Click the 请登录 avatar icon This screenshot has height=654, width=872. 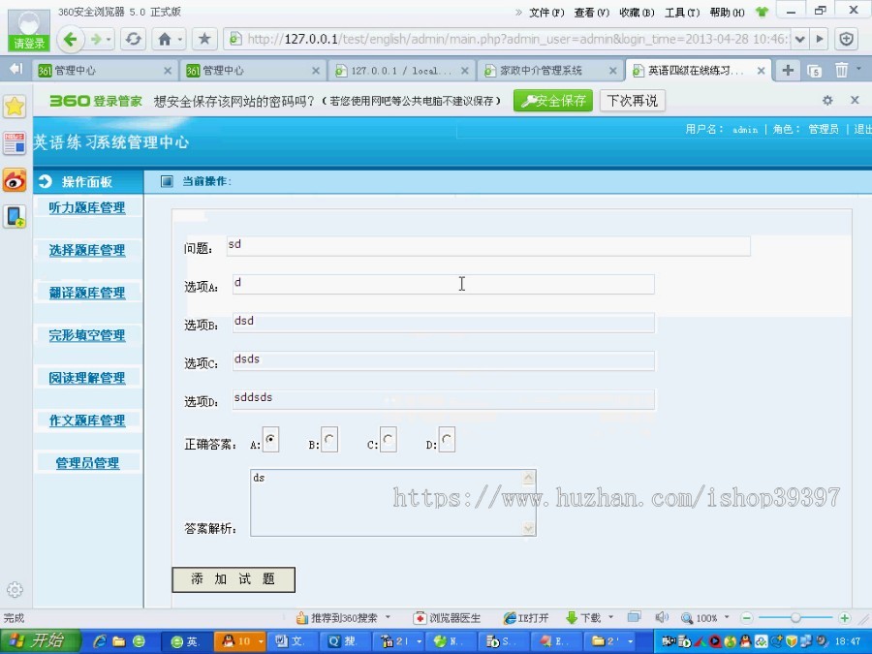29,29
